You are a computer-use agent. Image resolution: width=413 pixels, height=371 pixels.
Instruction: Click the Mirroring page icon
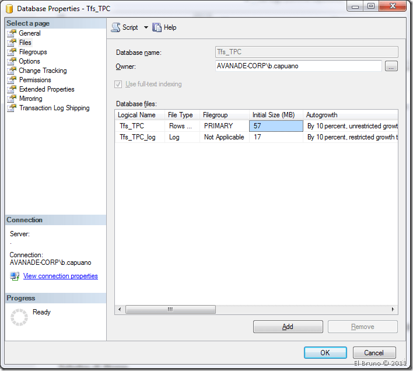pyautogui.click(x=11, y=99)
